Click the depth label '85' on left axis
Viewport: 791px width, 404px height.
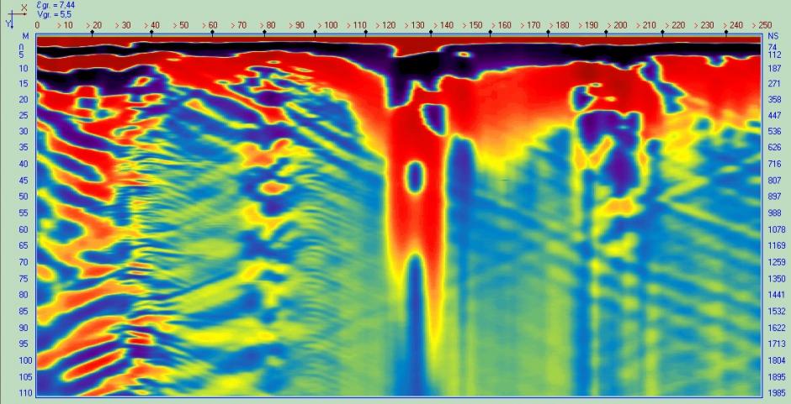tap(23, 311)
